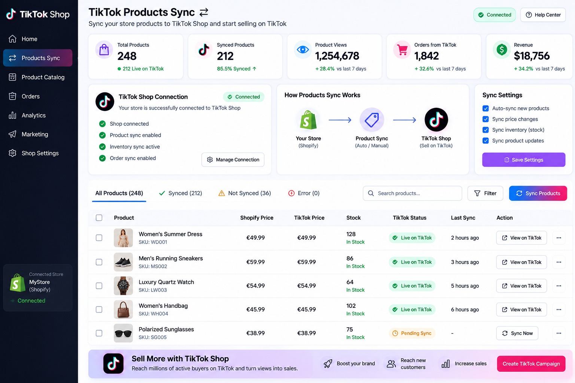The width and height of the screenshot is (575, 383).
Task: Open more options for Polarized Sunglasses
Action: (559, 333)
